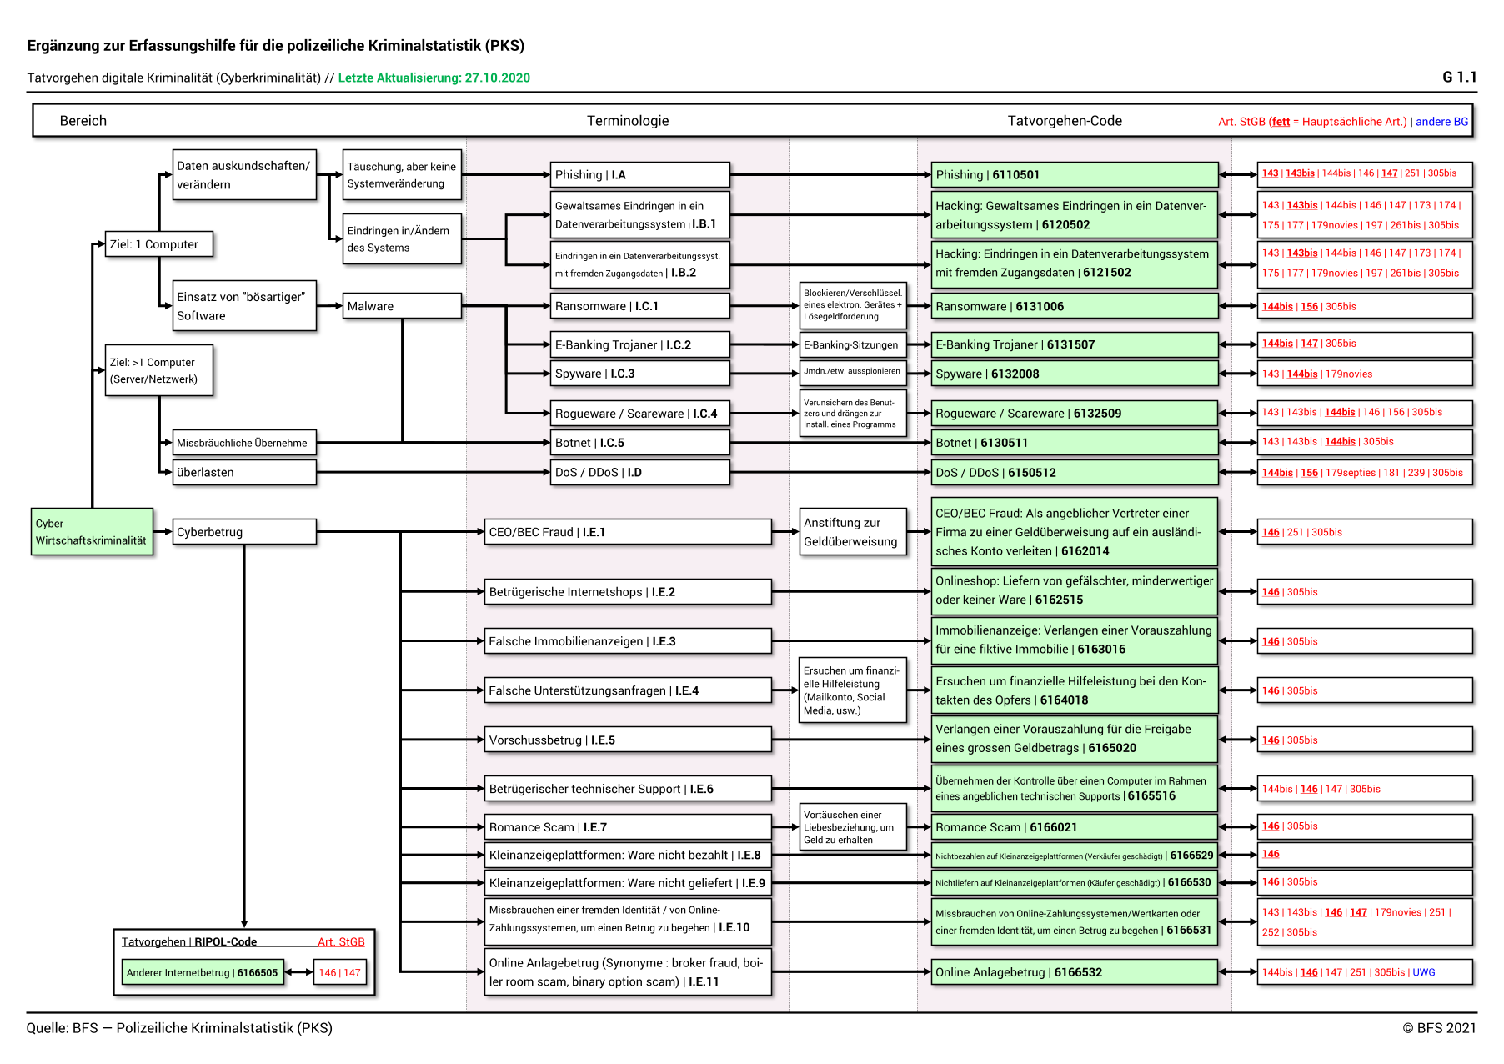1504x1064 pixels.
Task: Open the Malware category box
Action: point(401,306)
